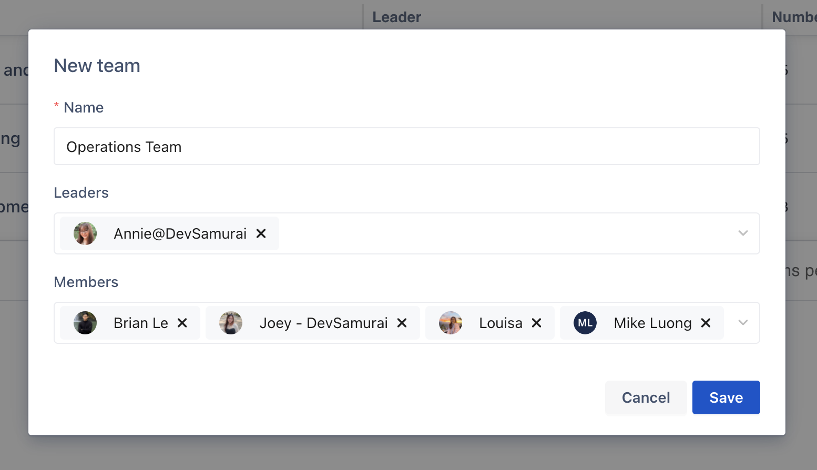Click Louisa's avatar photo
Screen dimensions: 817x470
(451, 323)
